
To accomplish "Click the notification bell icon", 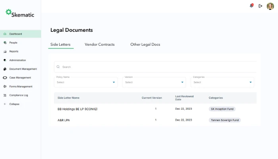I will (x=251, y=6).
